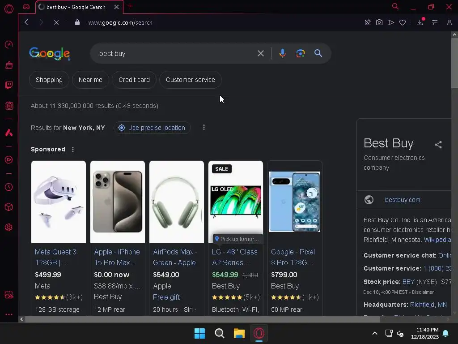Image resolution: width=458 pixels, height=344 pixels.
Task: Open LG 48" Class A2 Series link
Action: [234, 257]
